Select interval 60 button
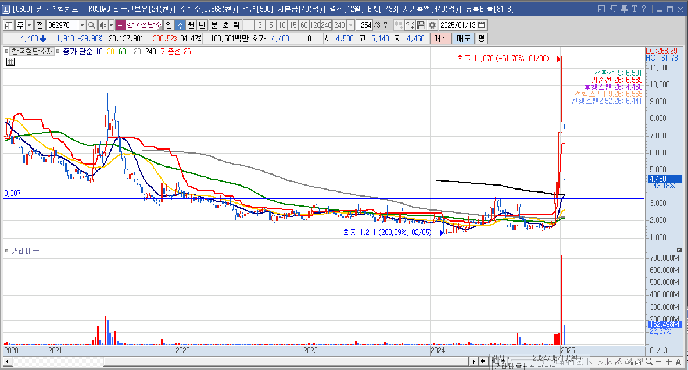Viewport: 688px width, 370px height. coord(304,26)
